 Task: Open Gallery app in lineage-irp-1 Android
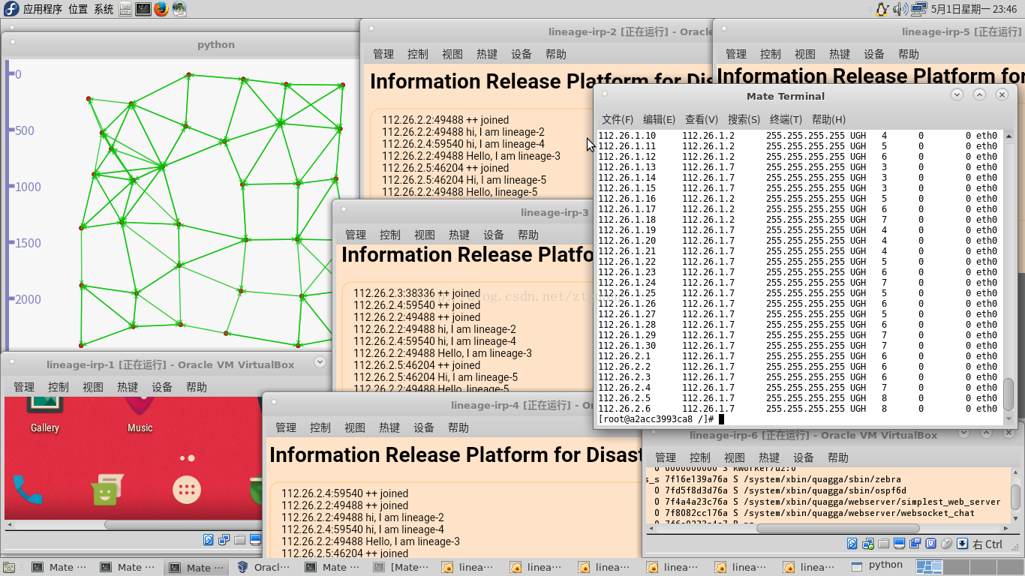click(44, 414)
